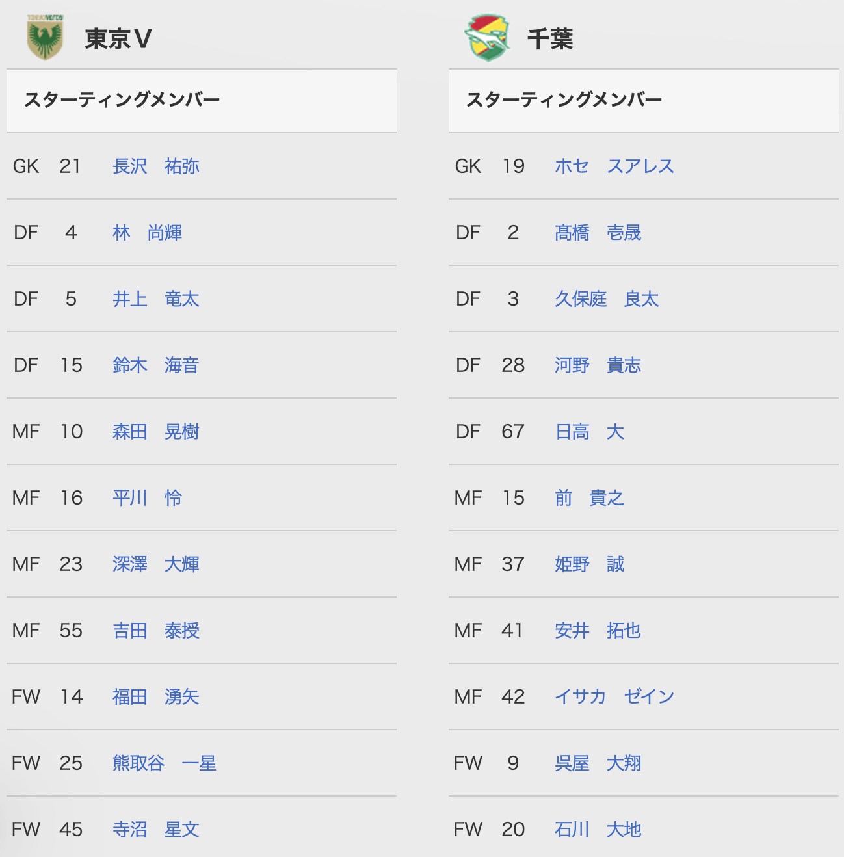Image resolution: width=844 pixels, height=857 pixels.
Task: Click player 久保庭 良太
Action: click(607, 299)
